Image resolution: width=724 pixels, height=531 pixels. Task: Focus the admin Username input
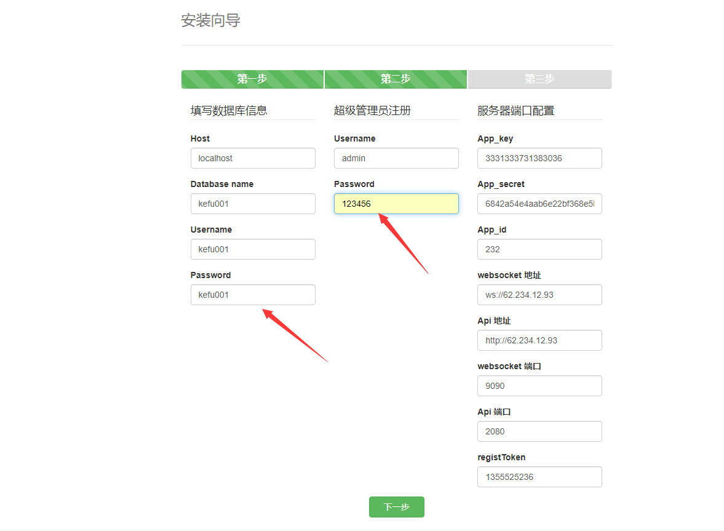[x=396, y=158]
